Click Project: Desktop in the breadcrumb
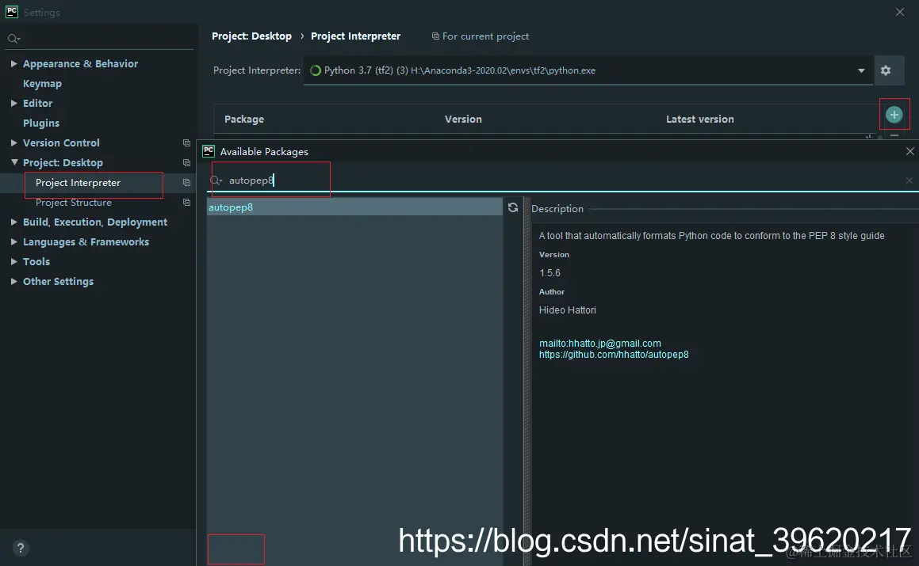Screen dimensions: 919x566 coord(251,36)
